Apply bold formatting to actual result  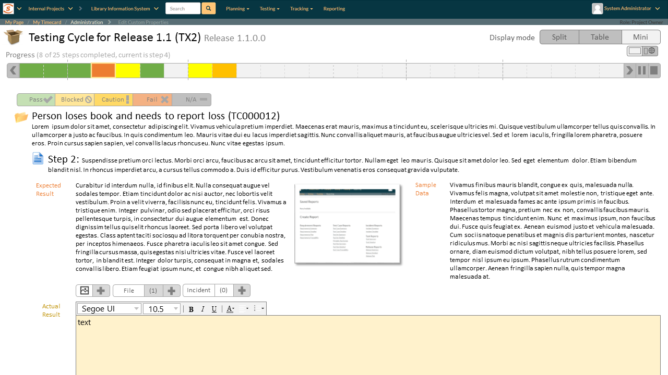[191, 309]
